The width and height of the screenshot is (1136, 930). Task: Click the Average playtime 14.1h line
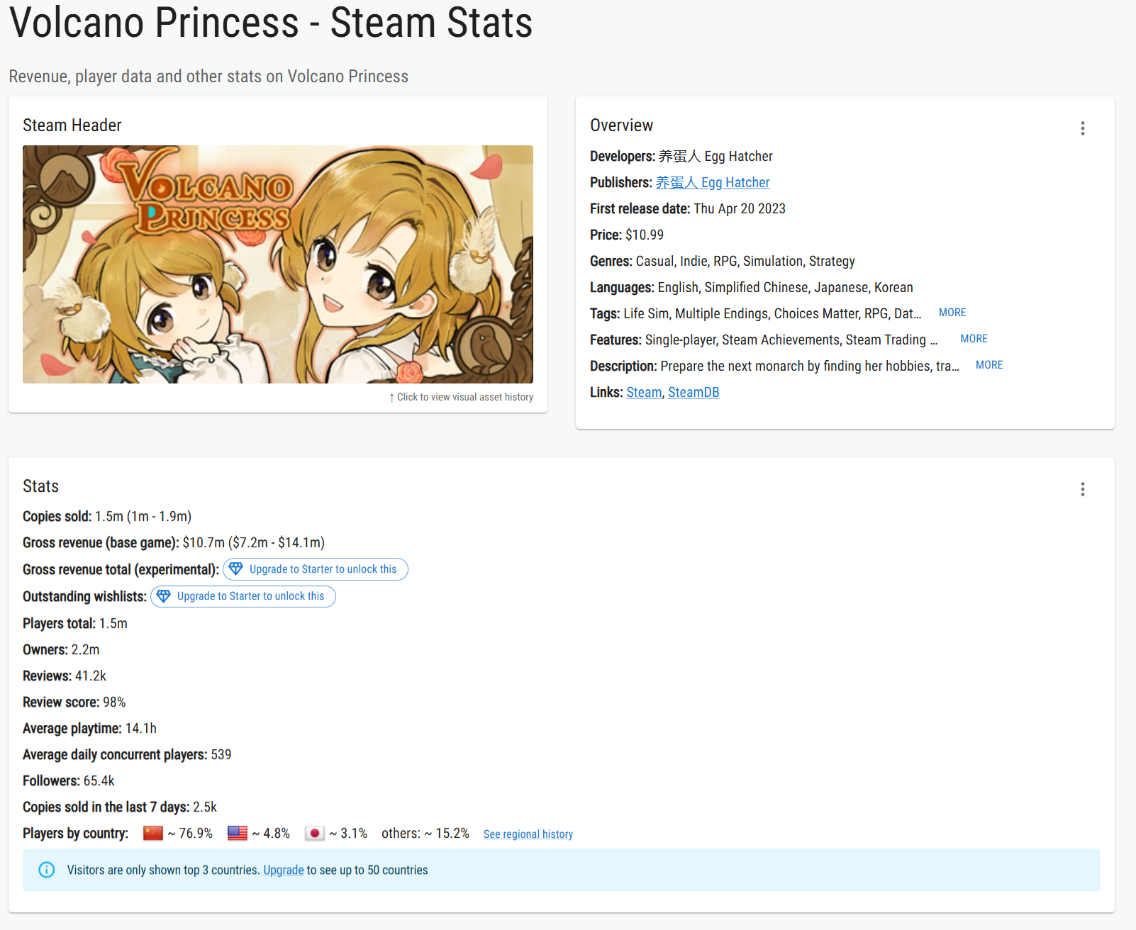(x=89, y=728)
